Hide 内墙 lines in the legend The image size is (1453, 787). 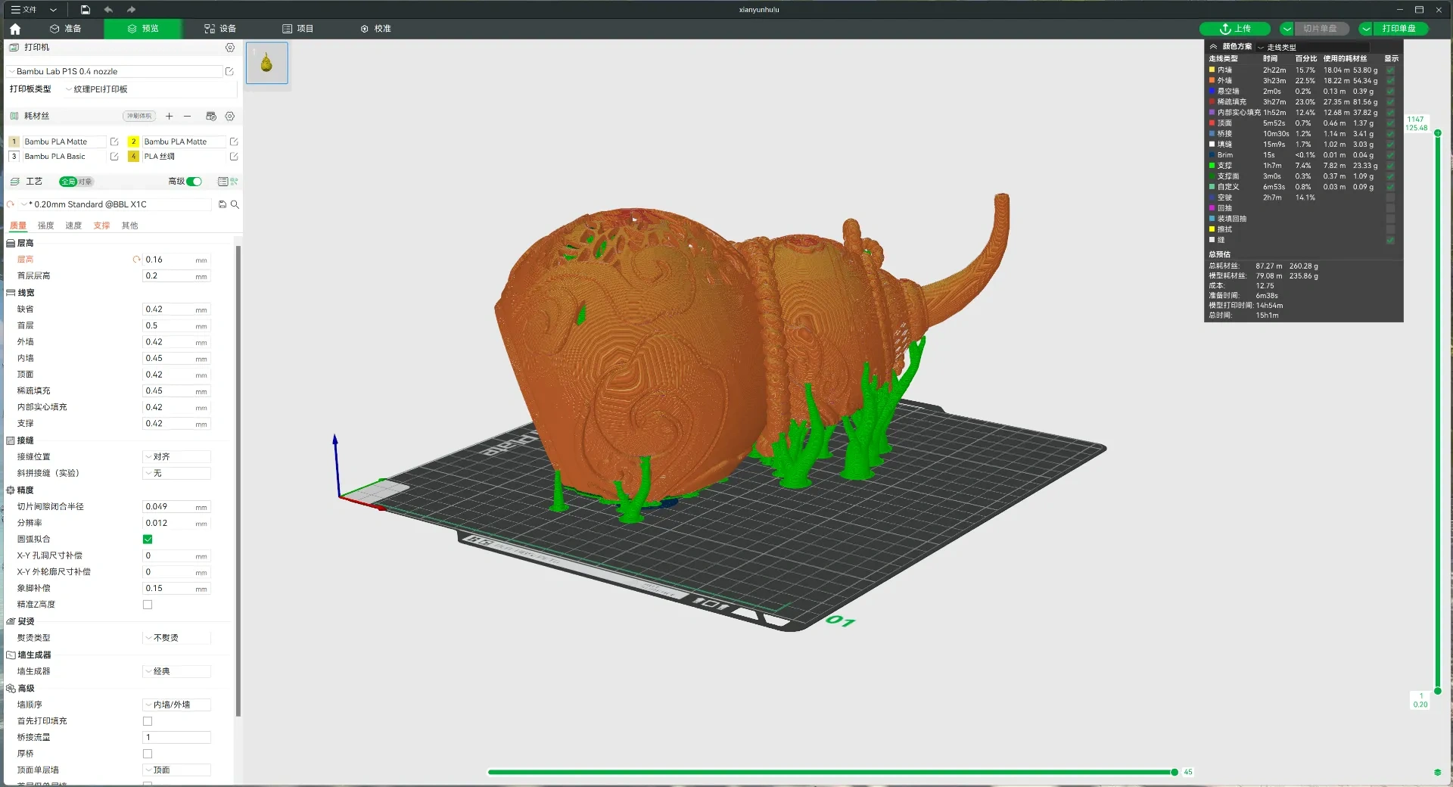(x=1390, y=70)
